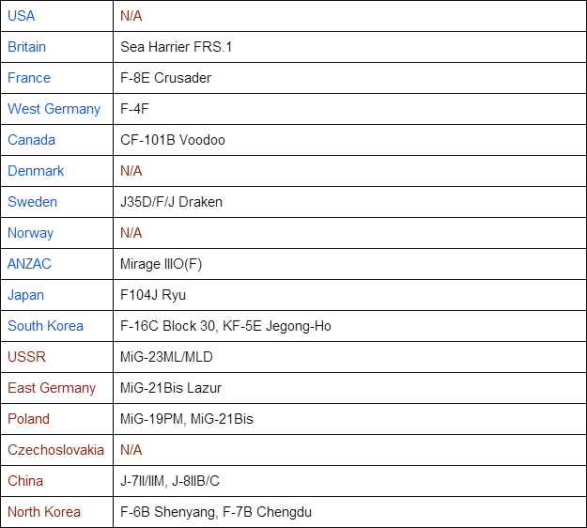This screenshot has height=528, width=587.
Task: Open the South Korea link
Action: coord(45,326)
